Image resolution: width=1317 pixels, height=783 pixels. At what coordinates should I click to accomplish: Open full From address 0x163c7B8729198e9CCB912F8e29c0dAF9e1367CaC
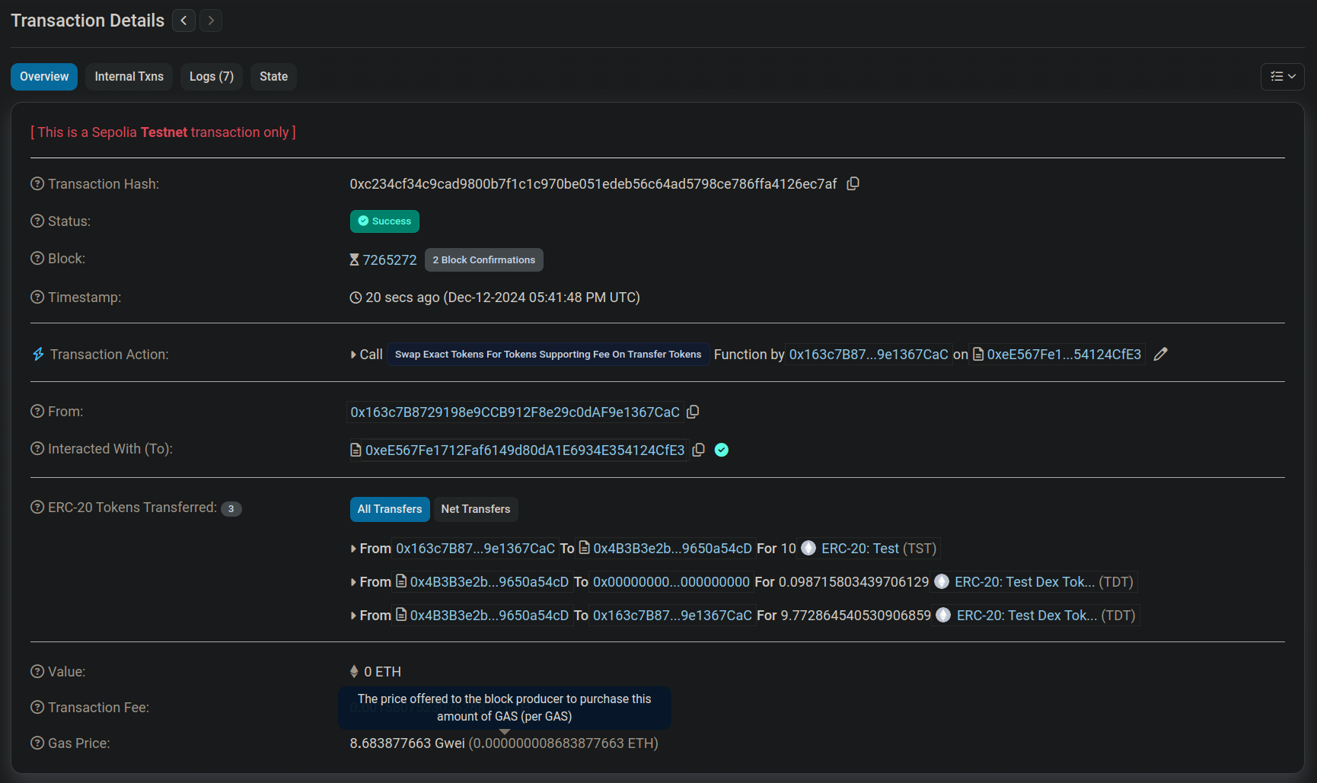click(x=515, y=412)
